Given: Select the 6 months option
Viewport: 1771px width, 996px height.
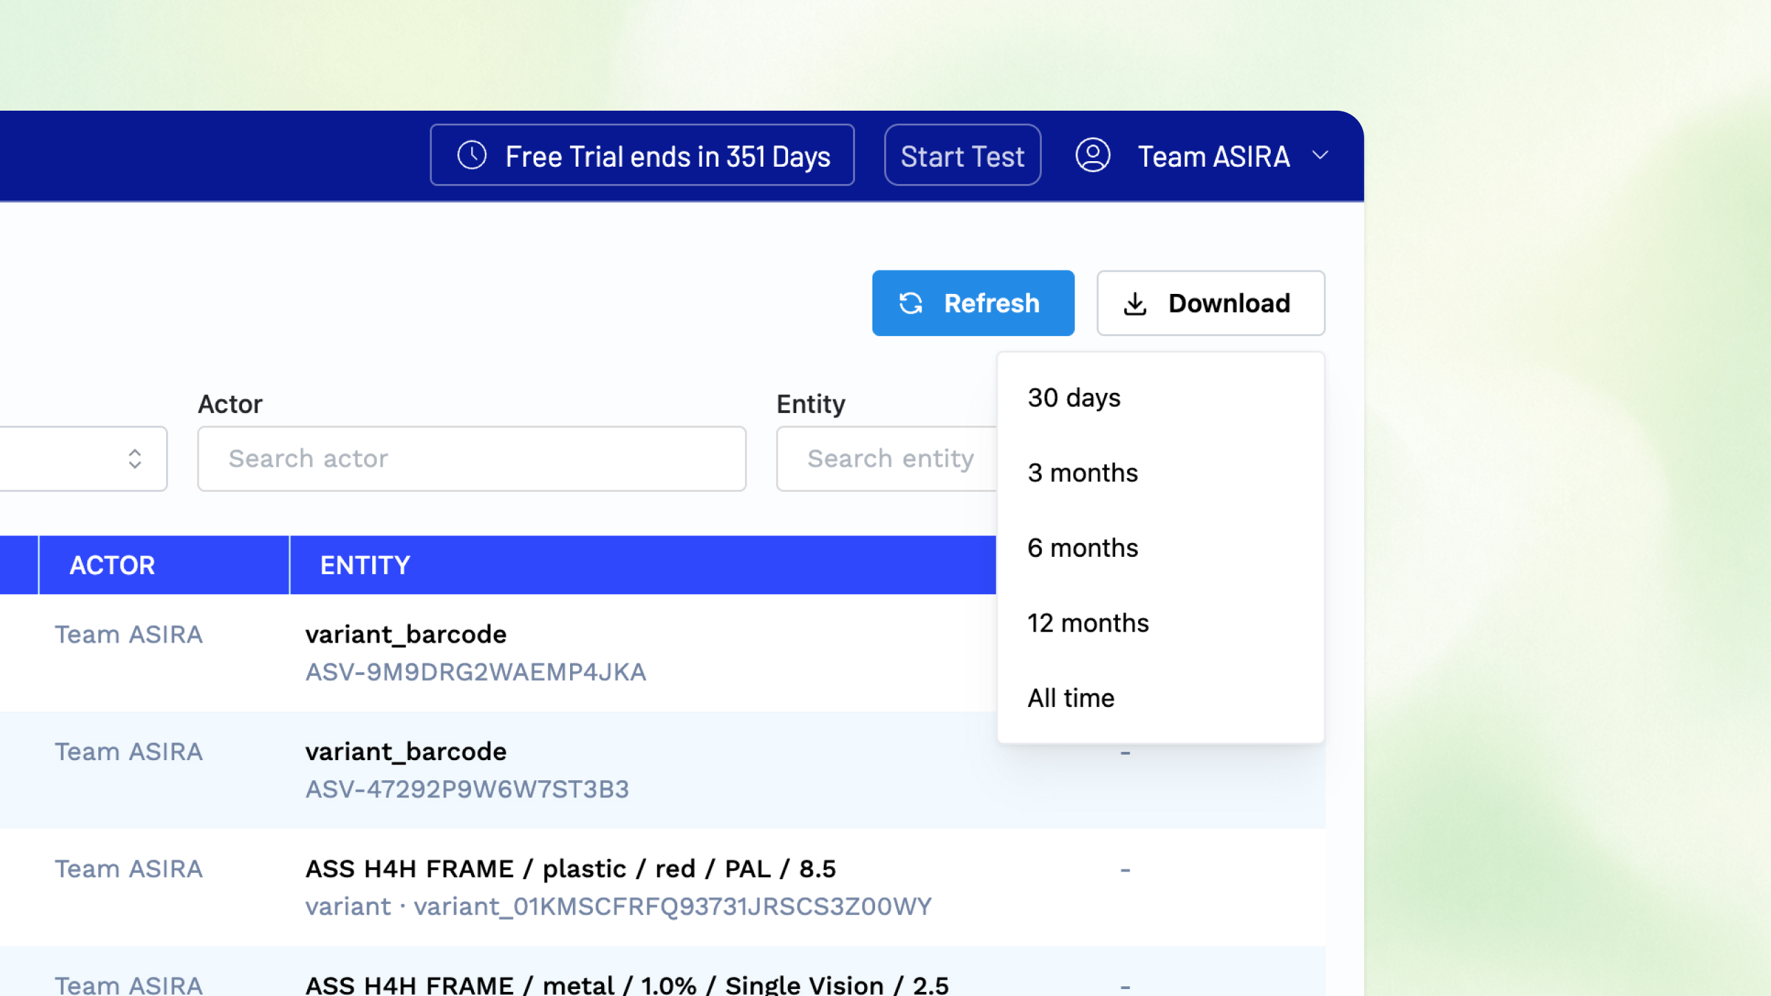Looking at the screenshot, I should [x=1160, y=548].
